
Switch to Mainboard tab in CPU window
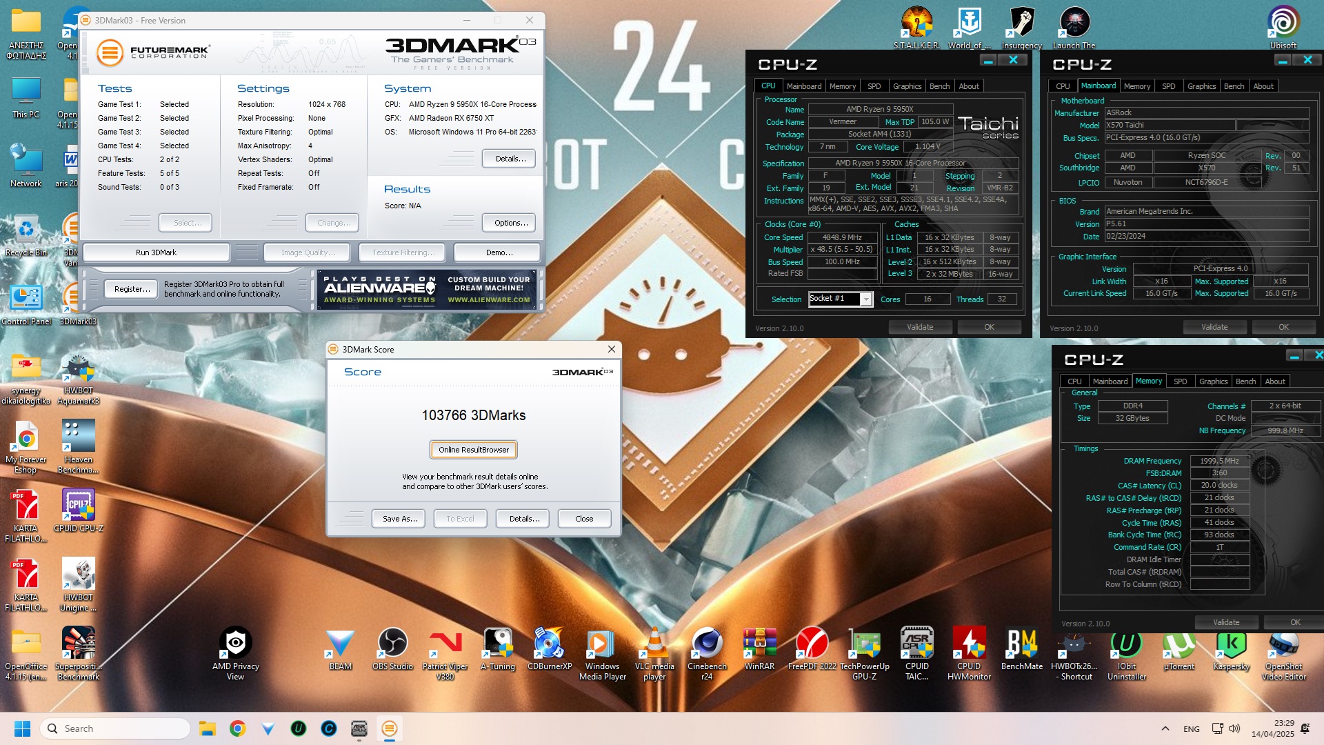click(x=803, y=86)
